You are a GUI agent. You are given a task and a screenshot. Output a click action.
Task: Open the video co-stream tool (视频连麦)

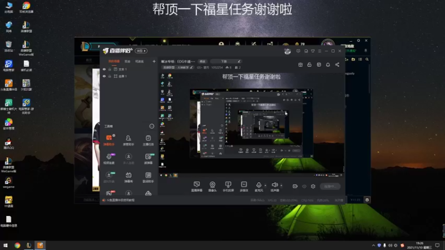[109, 159]
